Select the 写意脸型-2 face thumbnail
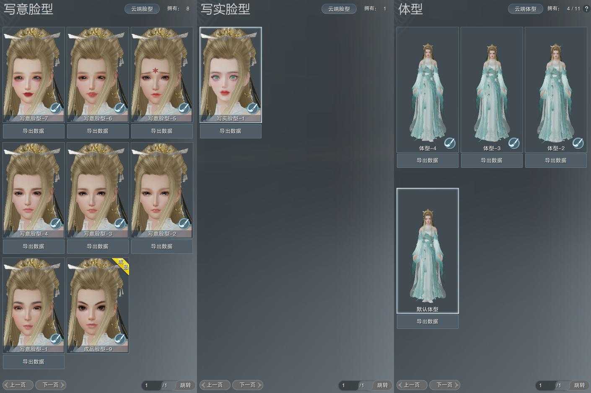This screenshot has height=393, width=591. point(162,190)
